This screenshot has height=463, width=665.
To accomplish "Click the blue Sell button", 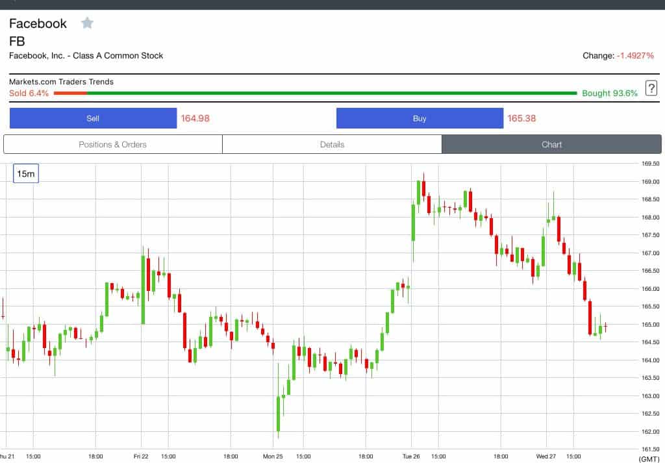I will click(x=93, y=118).
